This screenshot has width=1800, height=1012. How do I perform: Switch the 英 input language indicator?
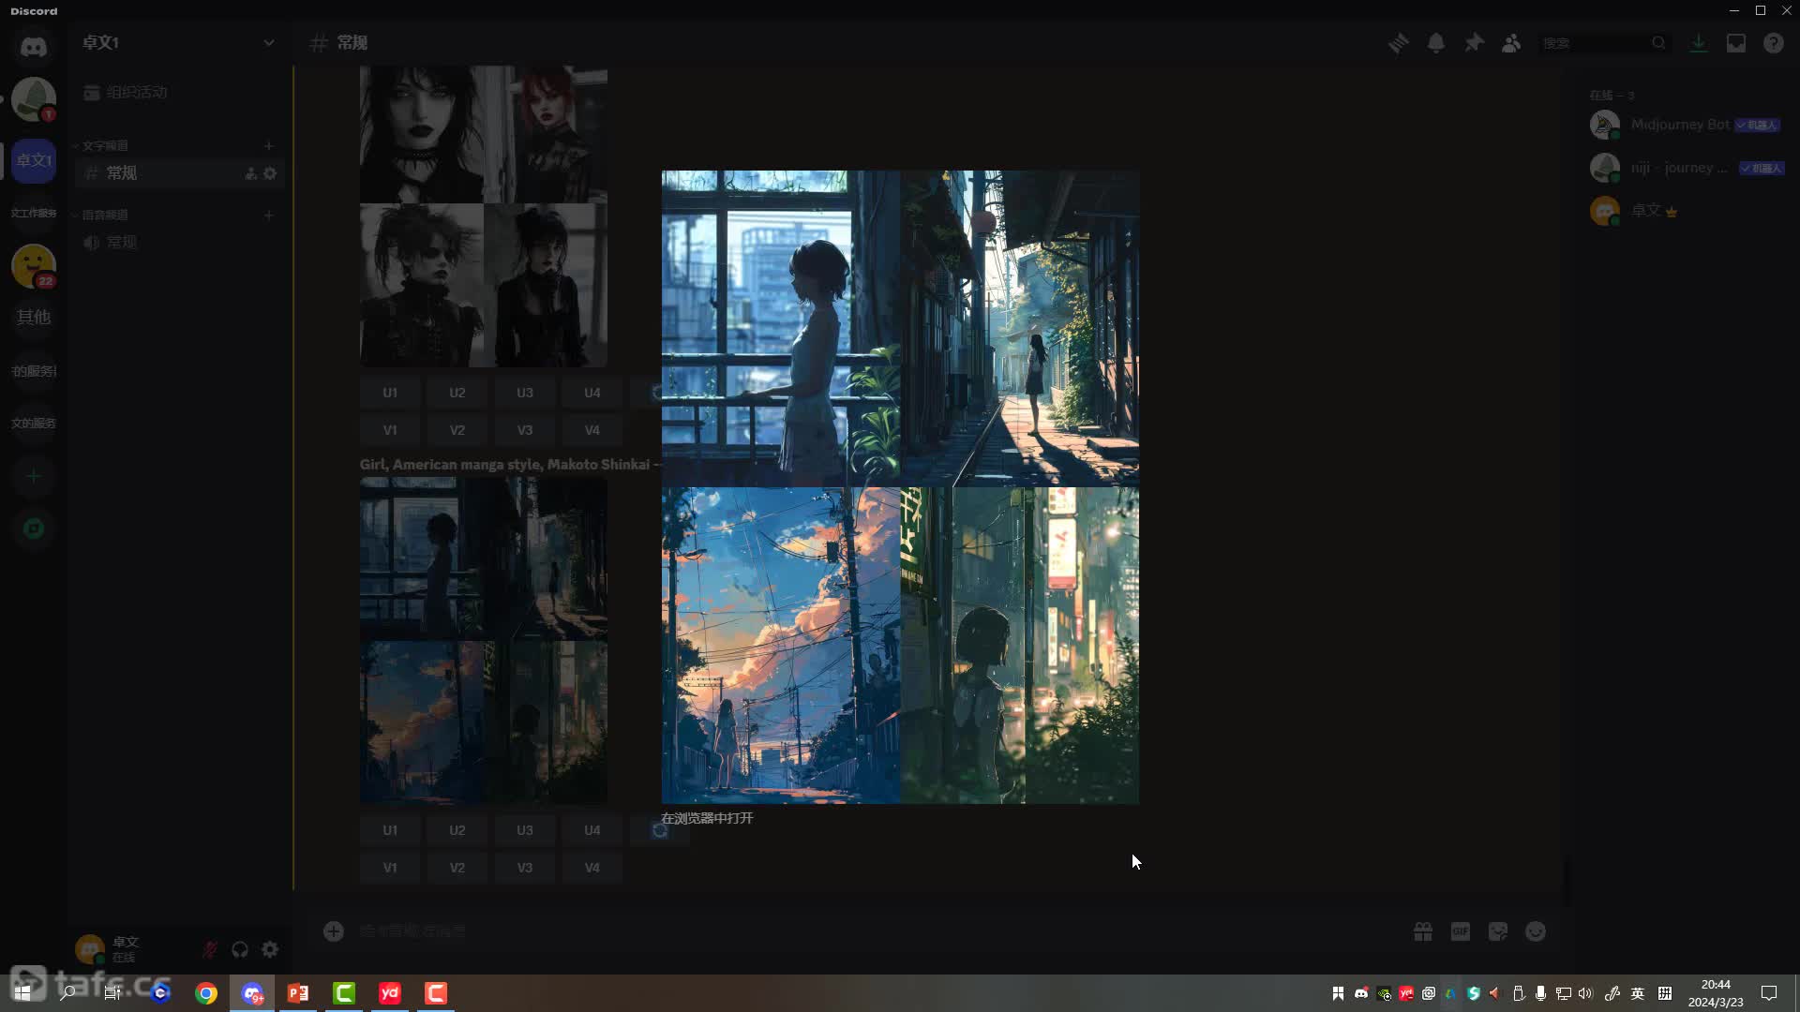(1638, 993)
